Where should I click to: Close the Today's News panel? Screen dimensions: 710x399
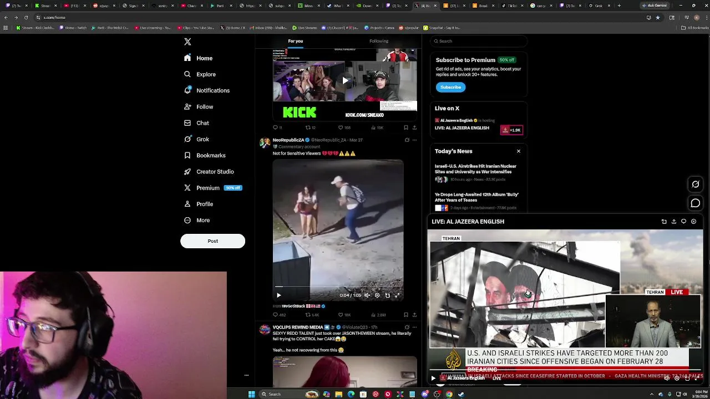point(519,151)
